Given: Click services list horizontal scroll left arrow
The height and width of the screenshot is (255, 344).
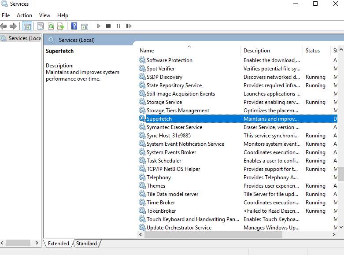Looking at the screenshot, I should [x=141, y=234].
